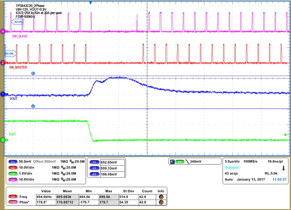Click the cursor 'a' marker on the display
291x210 pixels.
click(x=33, y=106)
